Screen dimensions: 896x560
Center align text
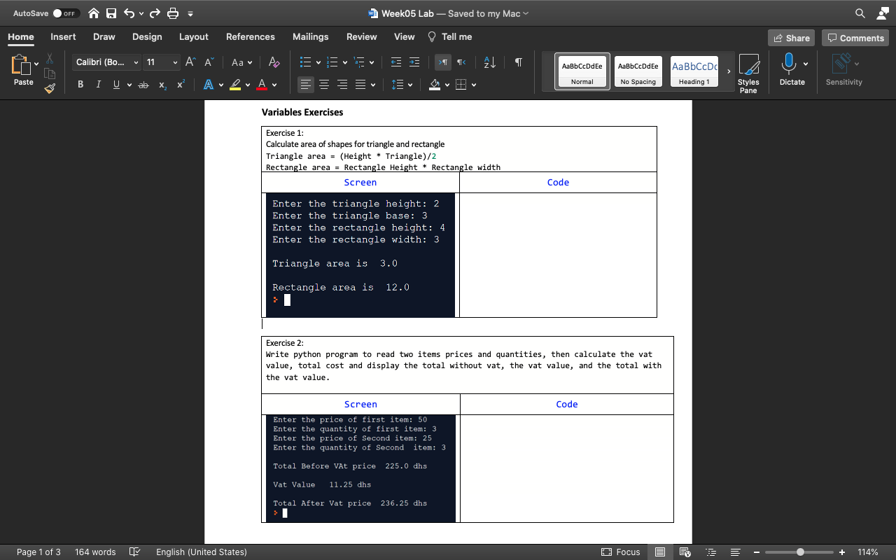[x=324, y=85]
